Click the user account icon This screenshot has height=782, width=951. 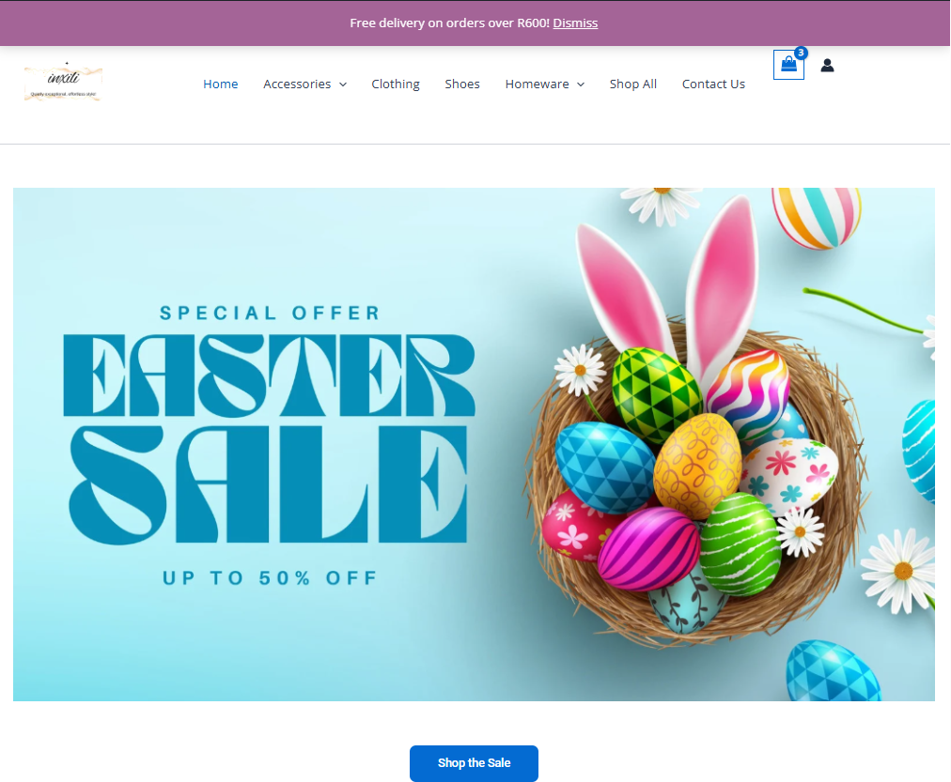827,65
